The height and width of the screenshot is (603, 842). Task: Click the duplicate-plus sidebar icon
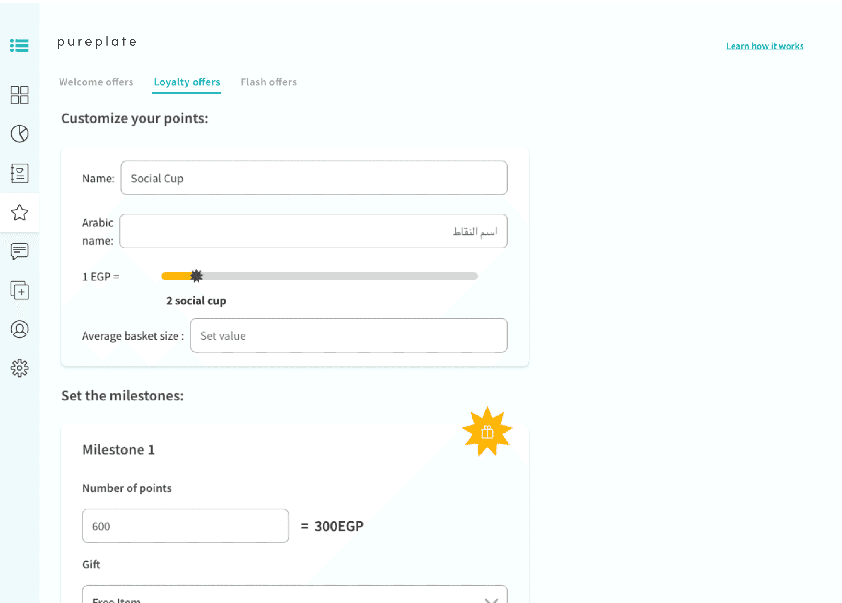19,291
